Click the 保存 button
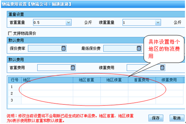This screenshot has height=124, width=186. tap(156, 118)
